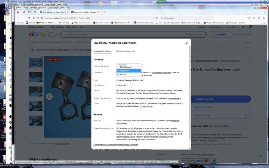The image size is (269, 168).
Task: Choose États-Unis from the country list
Action: click(x=129, y=74)
